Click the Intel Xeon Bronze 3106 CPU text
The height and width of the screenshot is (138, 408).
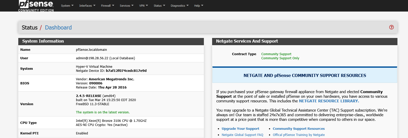pos(111,121)
